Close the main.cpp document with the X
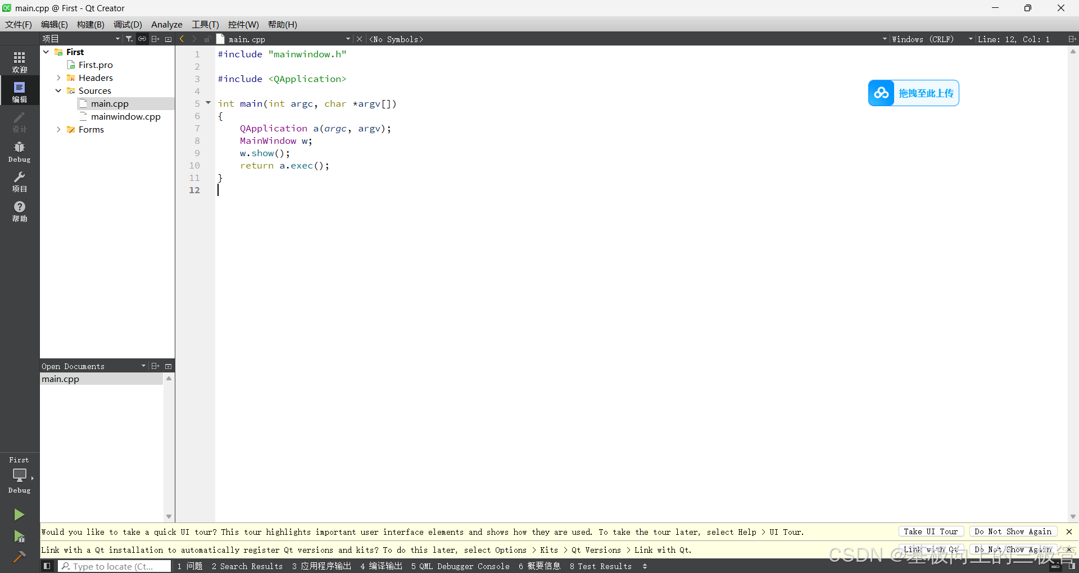The image size is (1079, 573). 360,39
